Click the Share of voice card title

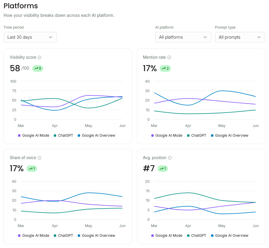tap(23, 158)
